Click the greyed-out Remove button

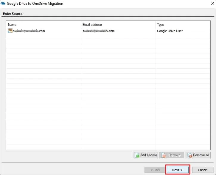point(172,155)
